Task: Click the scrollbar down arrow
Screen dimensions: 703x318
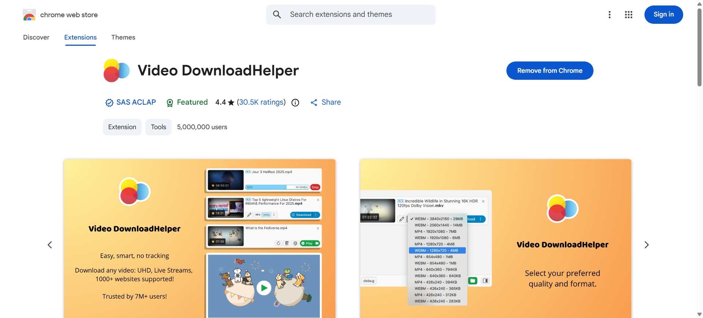Action: [699, 314]
